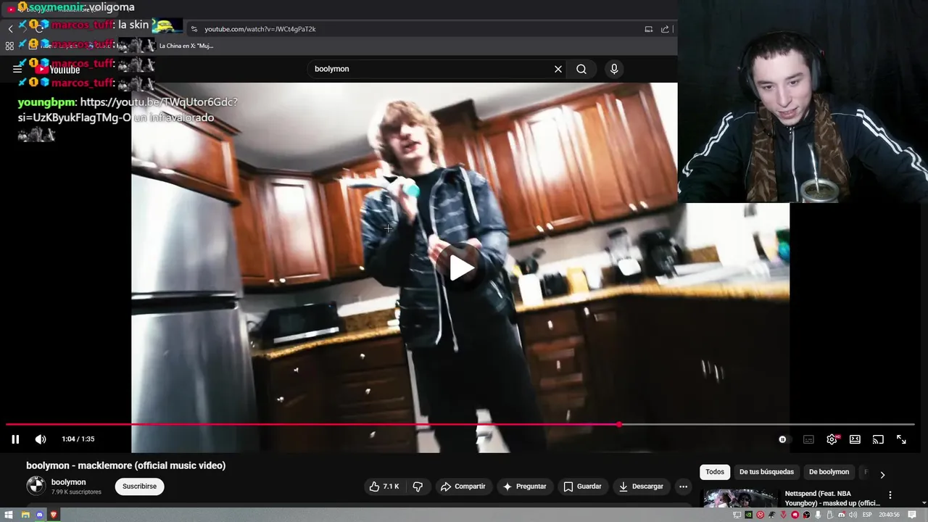928x522 pixels.
Task: Open the 'La China en X' bookmark
Action: [x=186, y=46]
